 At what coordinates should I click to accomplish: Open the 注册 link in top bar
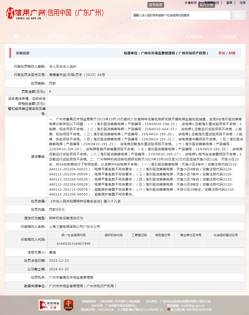tap(242, 3)
